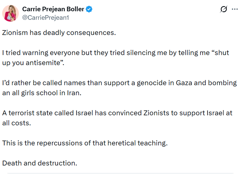Click the text "all costs."

click(x=17, y=123)
